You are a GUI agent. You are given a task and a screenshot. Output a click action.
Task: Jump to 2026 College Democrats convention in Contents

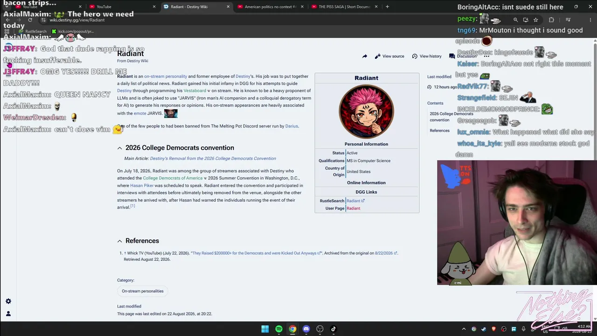click(451, 117)
